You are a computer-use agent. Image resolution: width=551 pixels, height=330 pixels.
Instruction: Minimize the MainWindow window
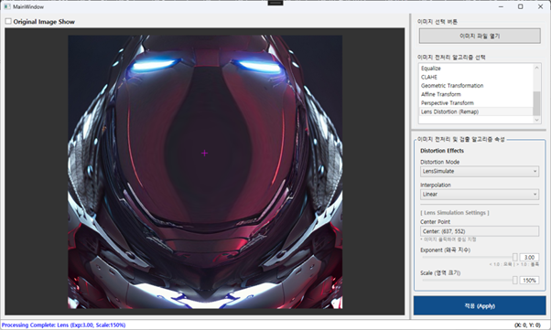[501, 6]
